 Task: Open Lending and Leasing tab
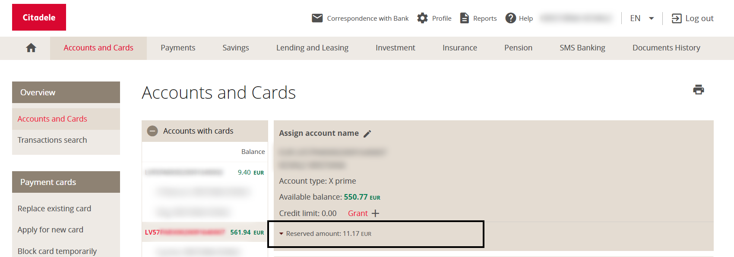[312, 48]
